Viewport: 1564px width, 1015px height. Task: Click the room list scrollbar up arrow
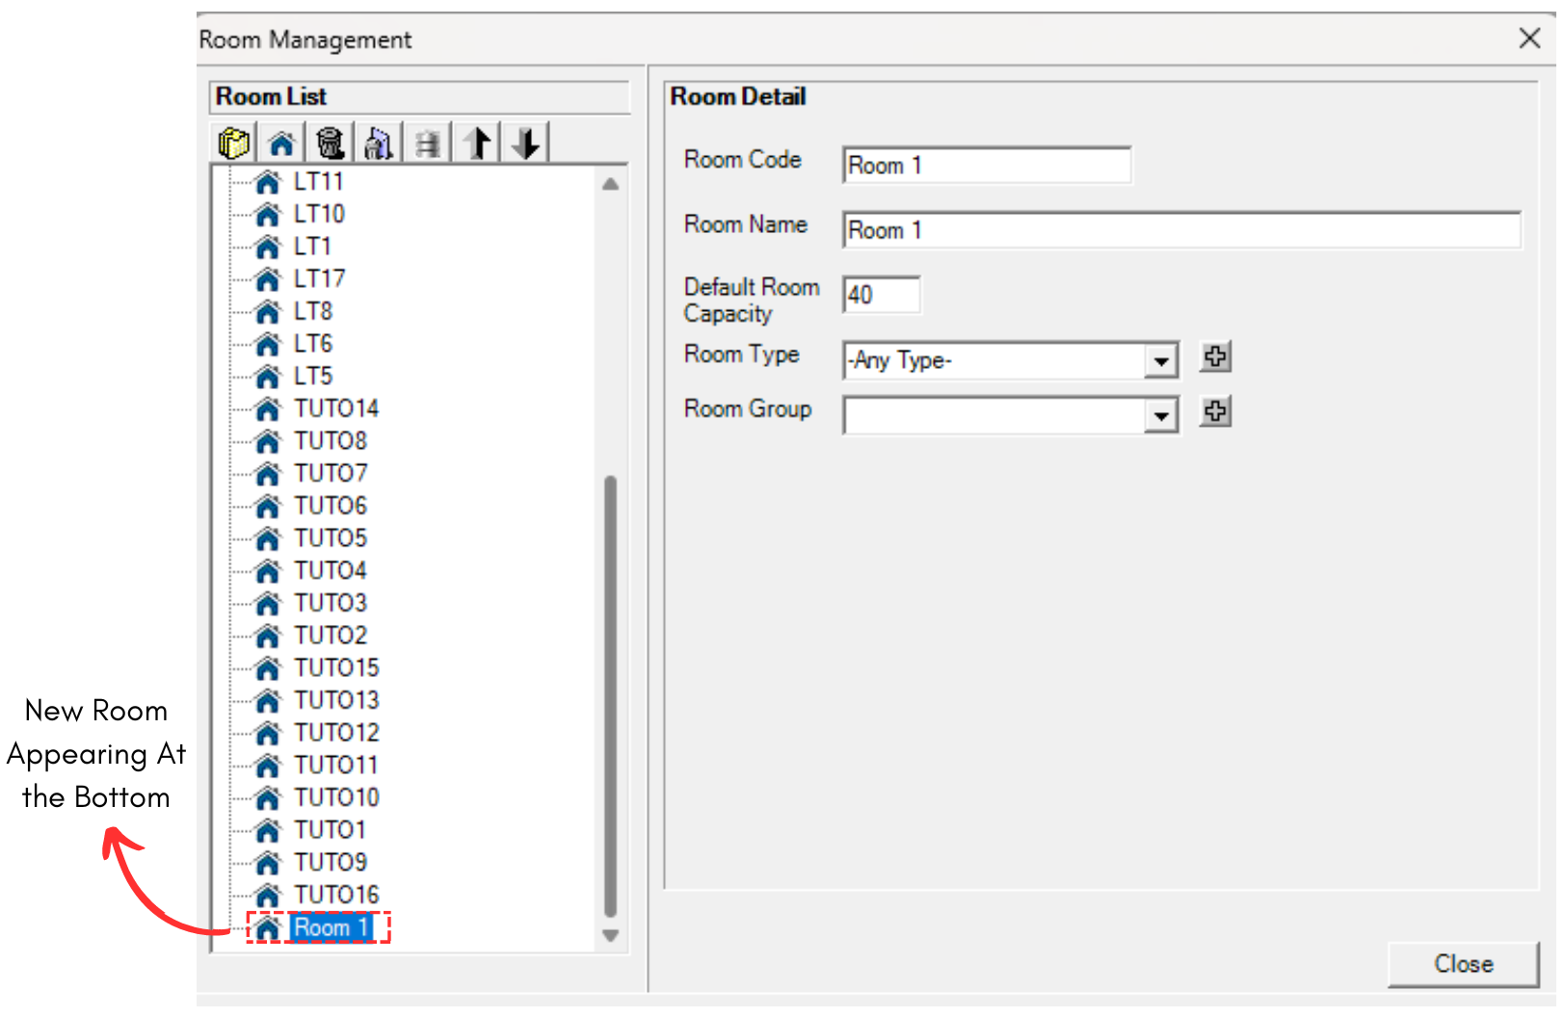click(x=610, y=184)
